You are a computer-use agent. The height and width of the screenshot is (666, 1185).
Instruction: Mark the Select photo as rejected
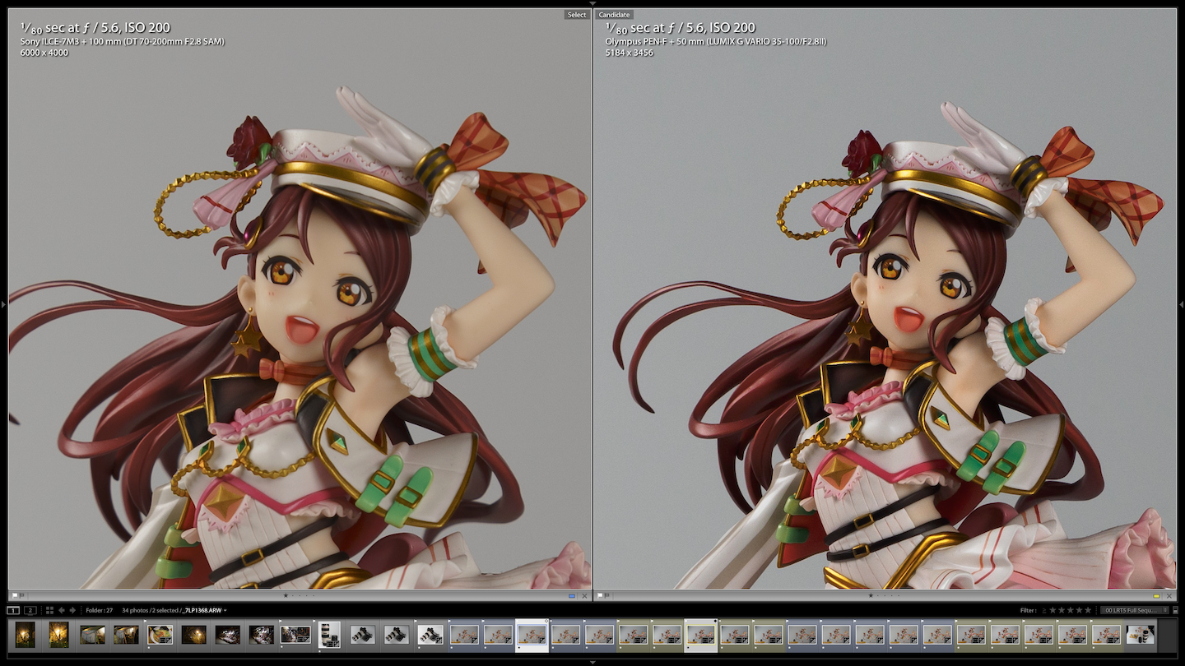[22, 595]
